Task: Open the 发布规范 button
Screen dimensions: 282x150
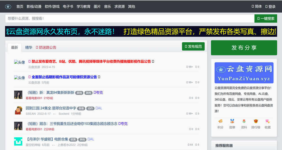Action: 193,46
